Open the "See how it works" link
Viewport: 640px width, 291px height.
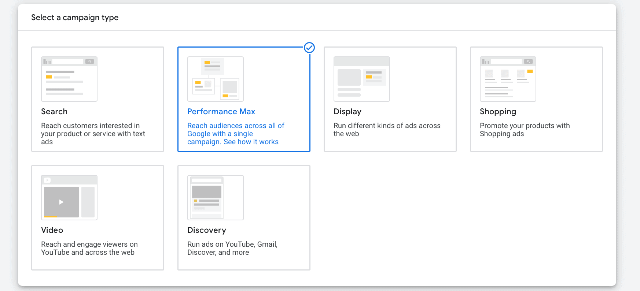251,142
